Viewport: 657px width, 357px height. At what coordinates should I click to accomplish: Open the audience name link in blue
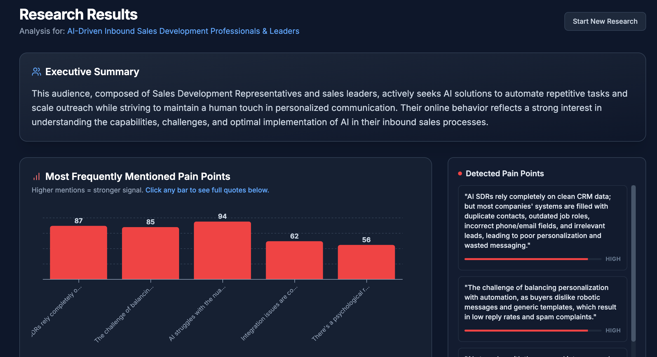tap(183, 31)
